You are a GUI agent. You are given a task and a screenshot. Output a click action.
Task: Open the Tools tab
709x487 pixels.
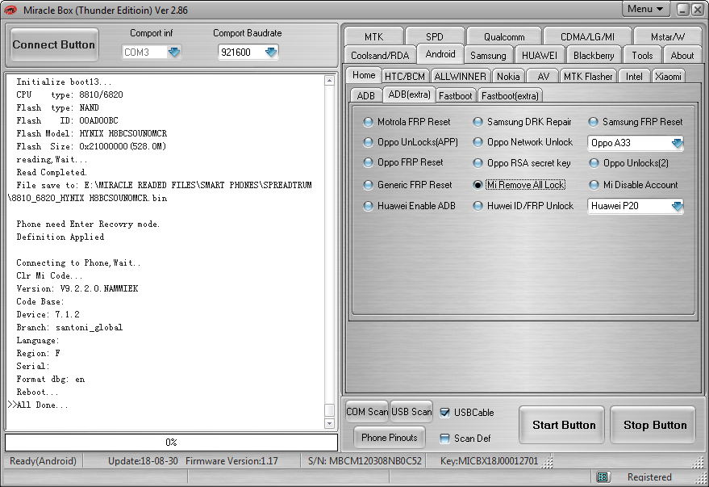point(642,55)
